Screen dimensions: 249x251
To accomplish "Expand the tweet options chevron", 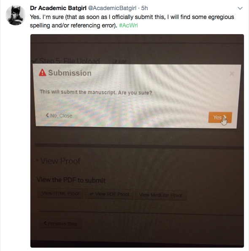I will tap(240, 8).
